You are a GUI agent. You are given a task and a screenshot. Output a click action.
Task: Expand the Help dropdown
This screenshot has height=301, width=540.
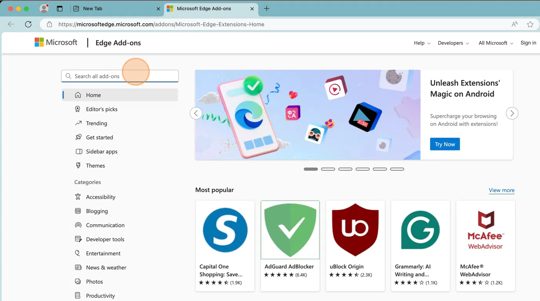coord(422,43)
